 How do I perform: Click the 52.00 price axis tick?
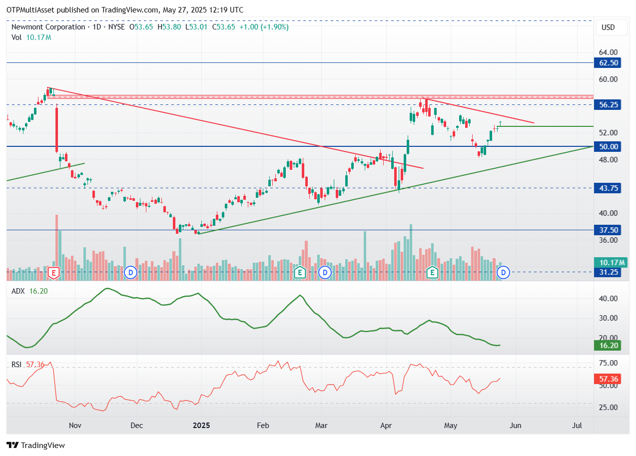[608, 133]
